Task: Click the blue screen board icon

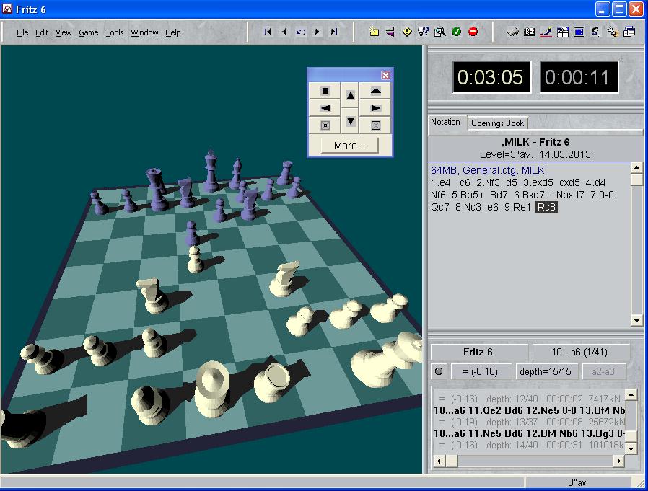Action: [x=579, y=32]
